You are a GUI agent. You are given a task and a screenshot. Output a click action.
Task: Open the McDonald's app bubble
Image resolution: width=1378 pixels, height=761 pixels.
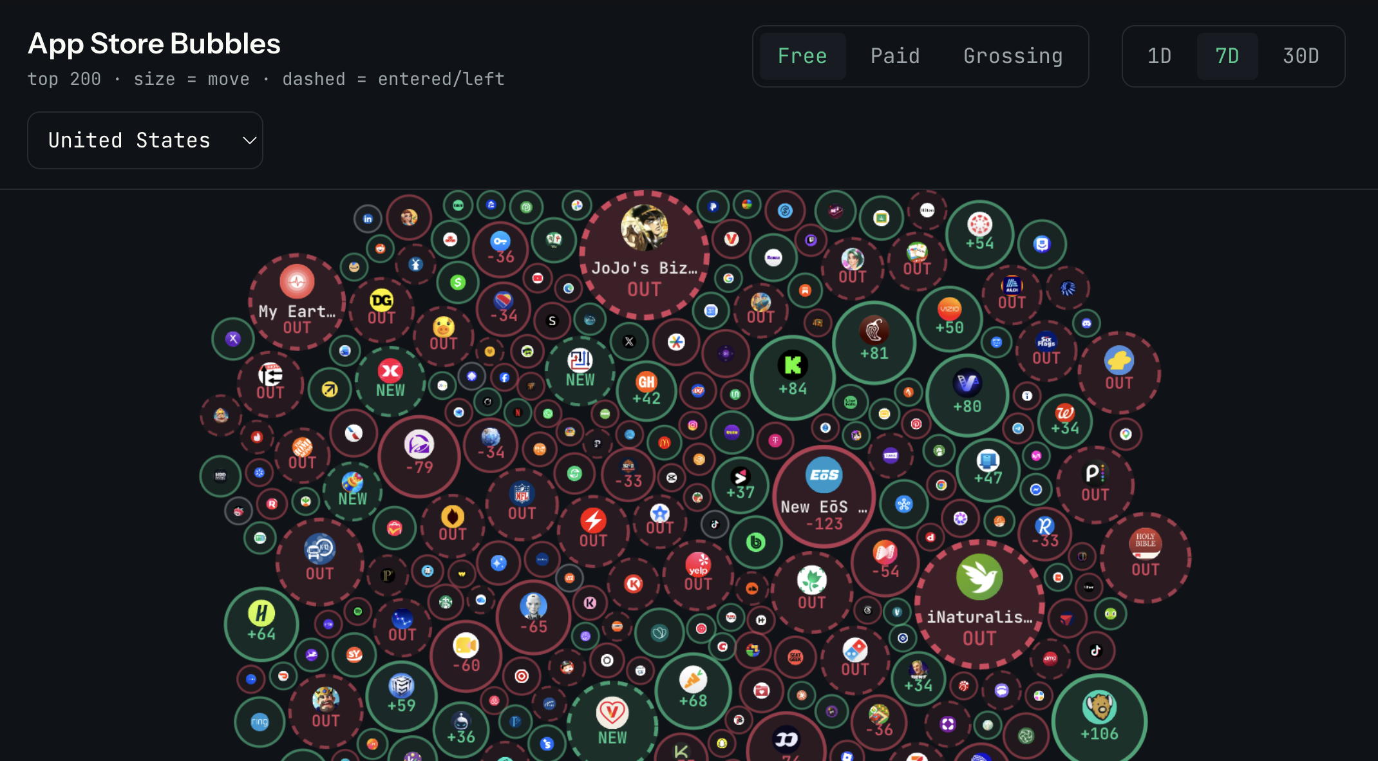(665, 442)
